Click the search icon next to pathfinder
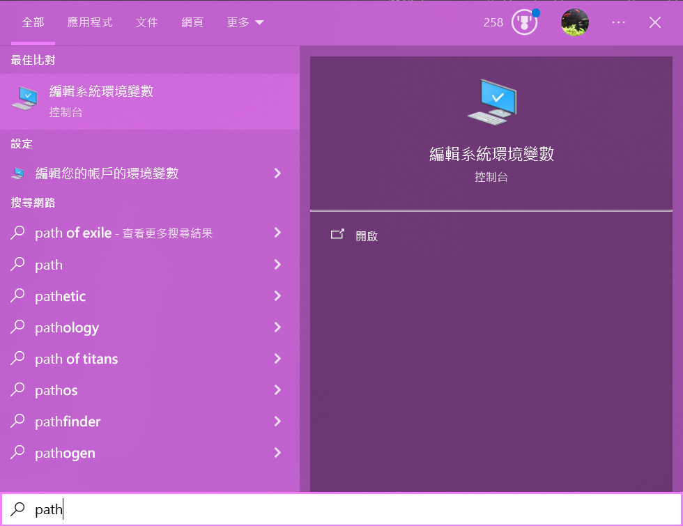683x526 pixels. click(x=18, y=421)
